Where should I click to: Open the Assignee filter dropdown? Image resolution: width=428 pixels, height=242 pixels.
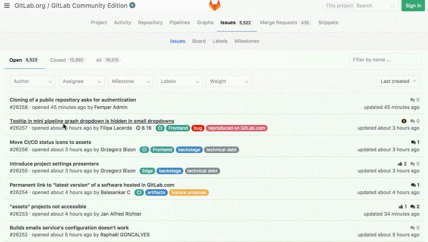pyautogui.click(x=82, y=81)
